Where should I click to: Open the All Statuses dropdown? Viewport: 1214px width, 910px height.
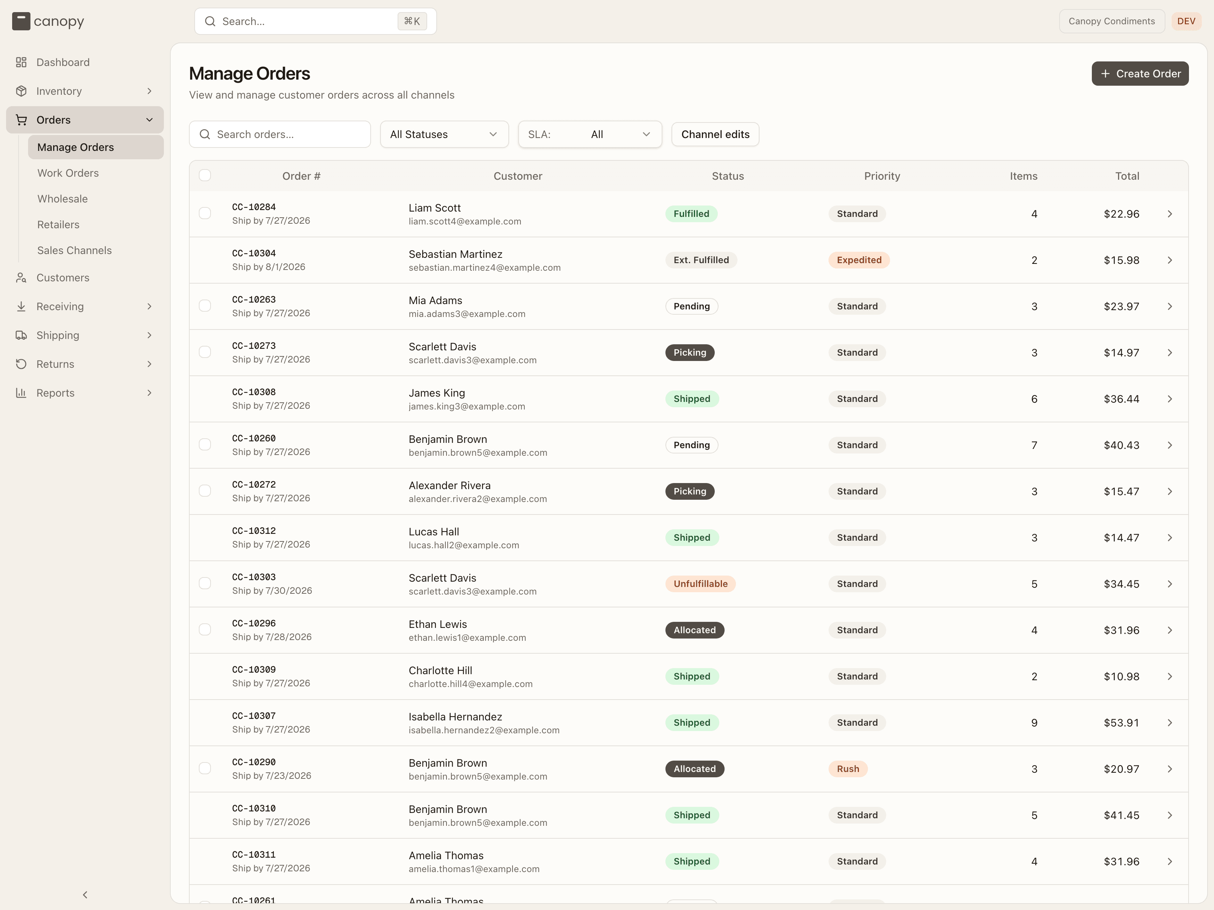click(x=444, y=134)
